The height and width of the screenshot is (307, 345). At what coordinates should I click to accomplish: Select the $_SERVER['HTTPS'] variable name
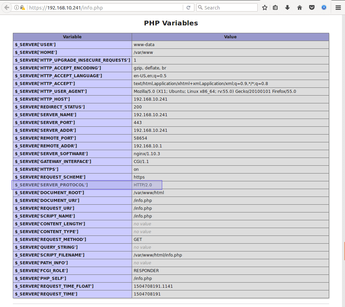[37, 169]
